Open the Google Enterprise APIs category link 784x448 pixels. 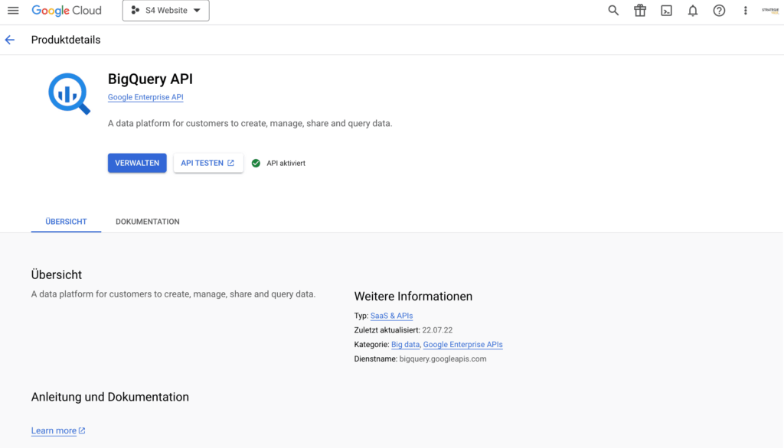click(x=463, y=345)
